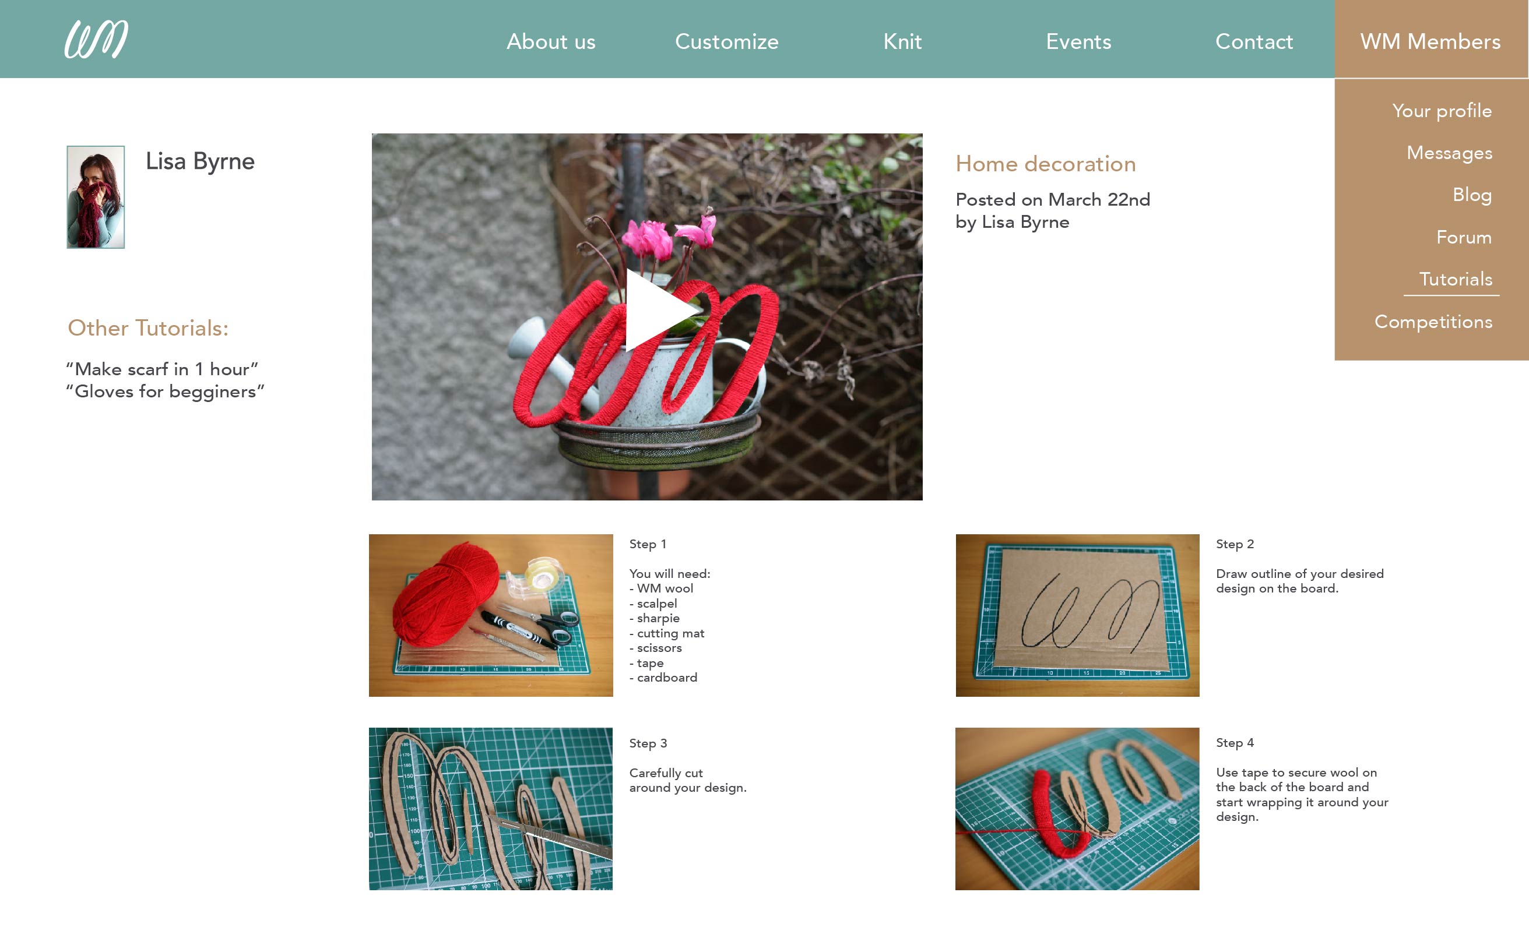The height and width of the screenshot is (931, 1529).
Task: View Step 2 cardboard outline photo
Action: tap(1077, 615)
